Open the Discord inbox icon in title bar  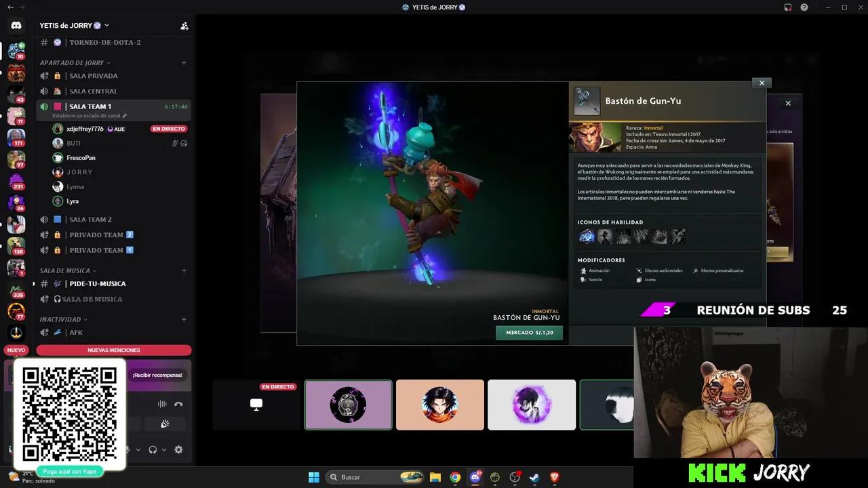tap(788, 7)
